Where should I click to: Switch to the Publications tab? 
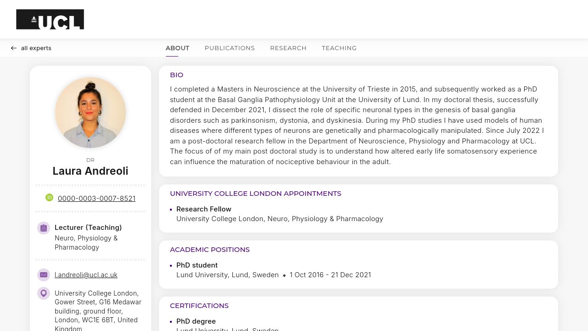(x=230, y=48)
